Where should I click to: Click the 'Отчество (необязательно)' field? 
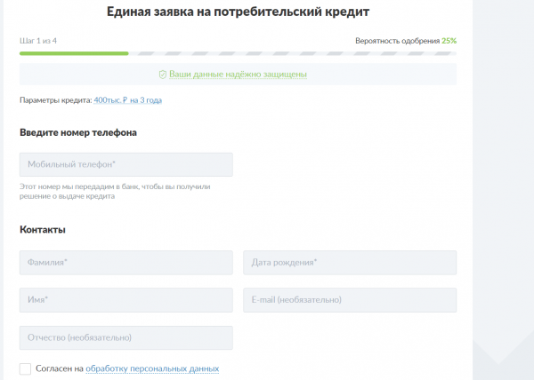[x=126, y=338]
